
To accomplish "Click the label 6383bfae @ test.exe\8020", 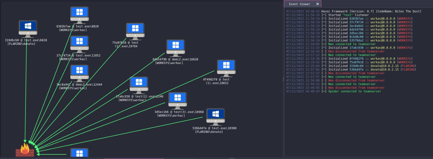I will [77, 26].
